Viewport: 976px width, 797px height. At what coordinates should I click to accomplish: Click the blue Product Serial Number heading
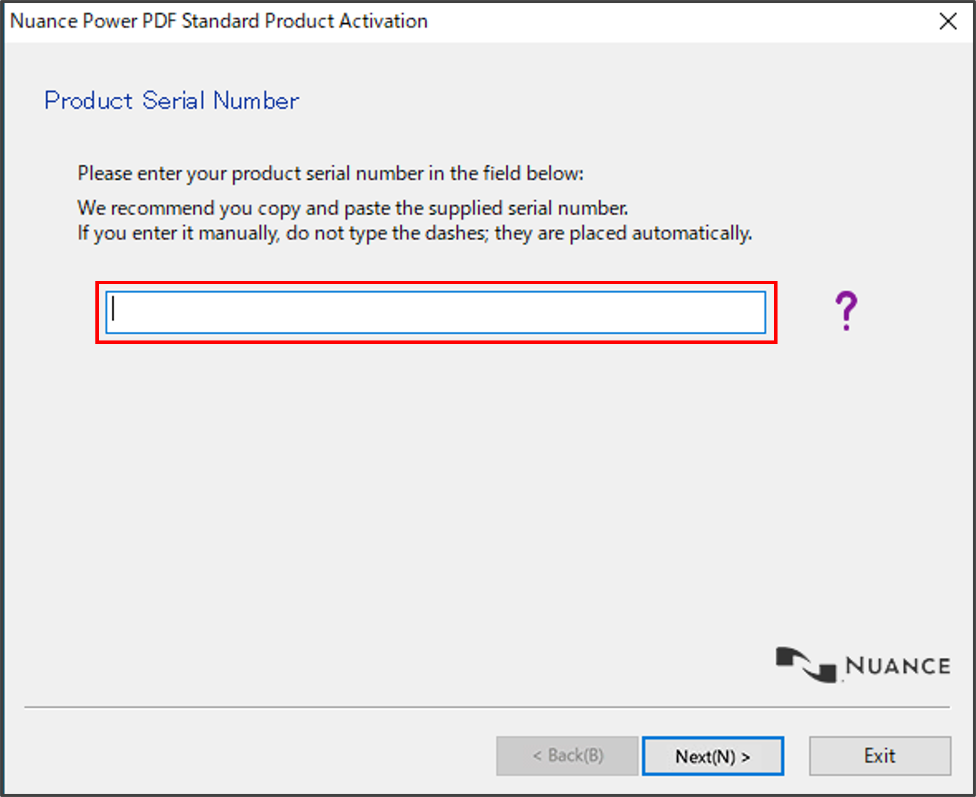[x=171, y=101]
